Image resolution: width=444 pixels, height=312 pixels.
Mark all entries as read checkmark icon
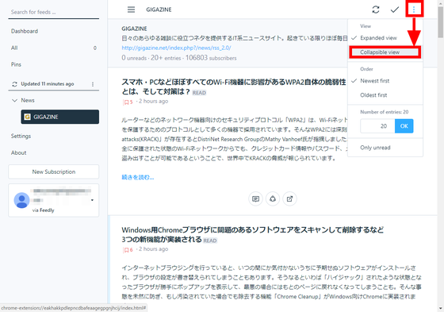pyautogui.click(x=395, y=10)
